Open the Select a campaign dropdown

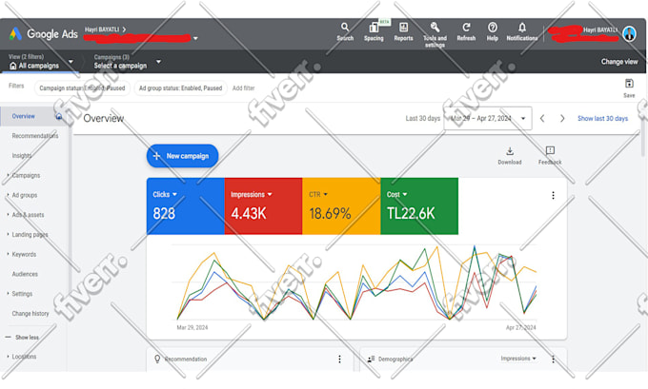pos(158,62)
